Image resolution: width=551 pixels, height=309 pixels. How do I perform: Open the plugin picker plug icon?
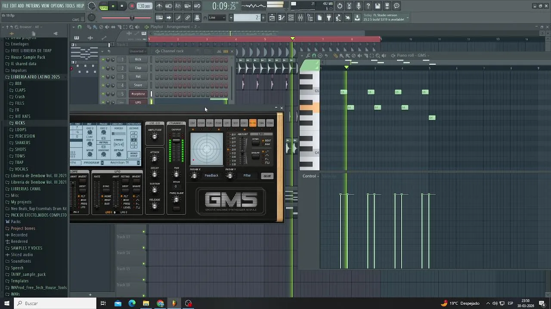click(329, 18)
